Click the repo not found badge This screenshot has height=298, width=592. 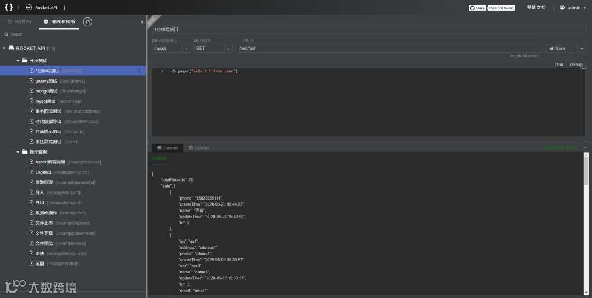pyautogui.click(x=501, y=8)
